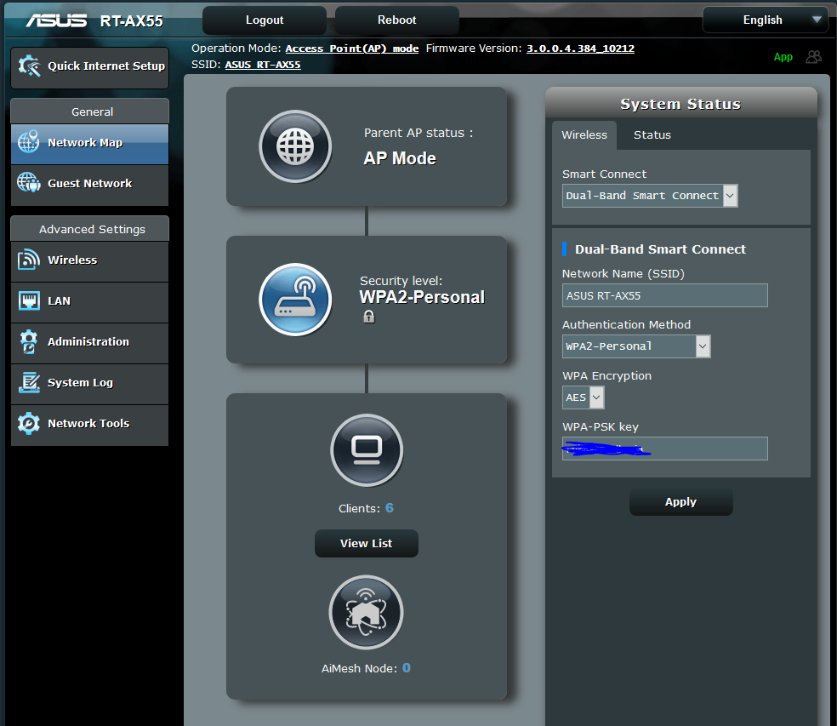Click the Dual-Band Smart Connect heading

coord(660,249)
